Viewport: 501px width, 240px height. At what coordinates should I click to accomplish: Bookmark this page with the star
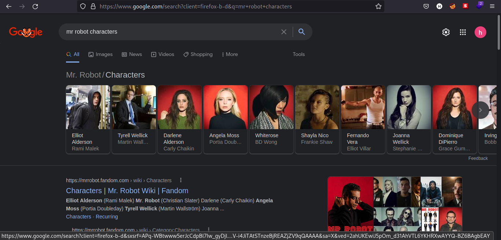point(379,7)
